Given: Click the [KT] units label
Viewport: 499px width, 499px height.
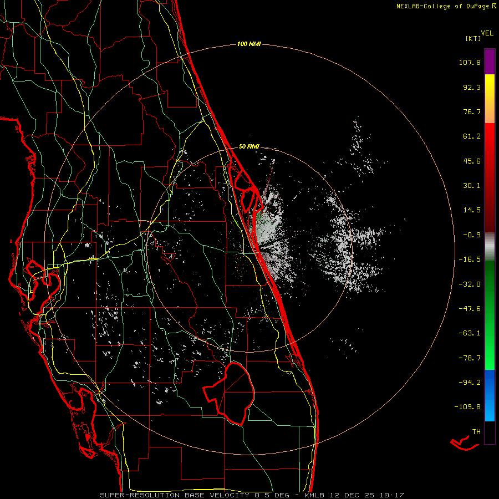Looking at the screenshot, I should click(x=473, y=38).
